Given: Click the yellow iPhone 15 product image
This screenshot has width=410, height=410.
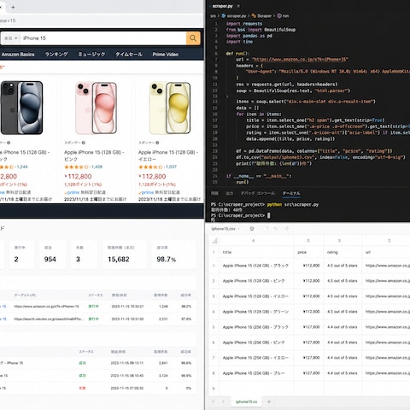Looking at the screenshot, I should point(170,108).
